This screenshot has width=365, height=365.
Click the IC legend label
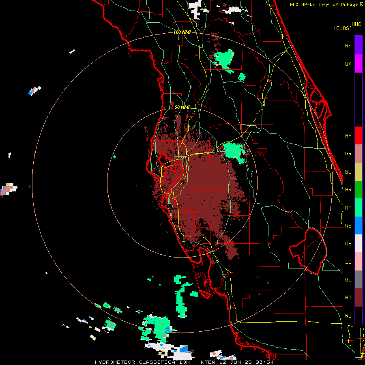(348, 262)
